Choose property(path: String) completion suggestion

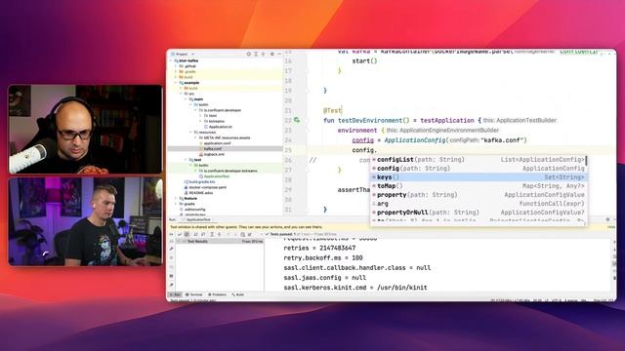(x=479, y=195)
